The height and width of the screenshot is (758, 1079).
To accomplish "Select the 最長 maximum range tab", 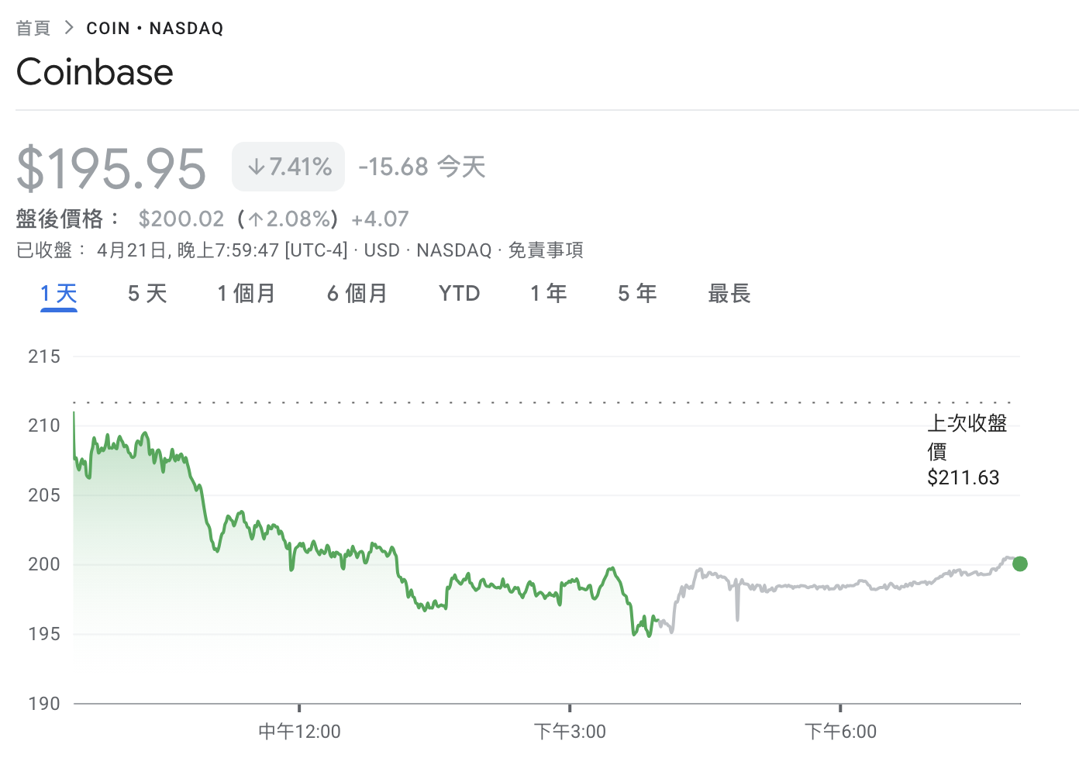I will tap(729, 294).
